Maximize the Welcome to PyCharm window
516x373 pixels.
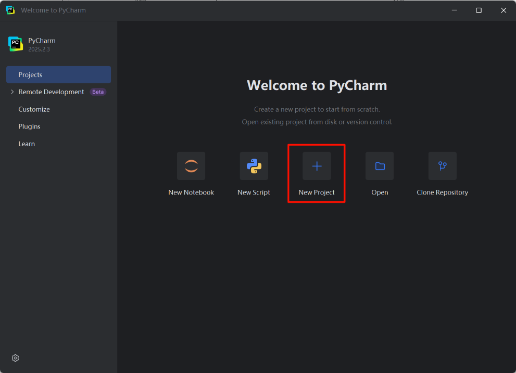(x=479, y=10)
